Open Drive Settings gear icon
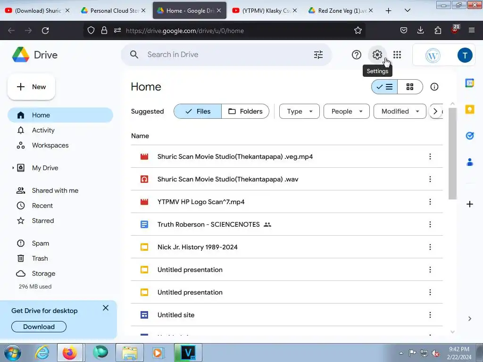 click(x=377, y=55)
